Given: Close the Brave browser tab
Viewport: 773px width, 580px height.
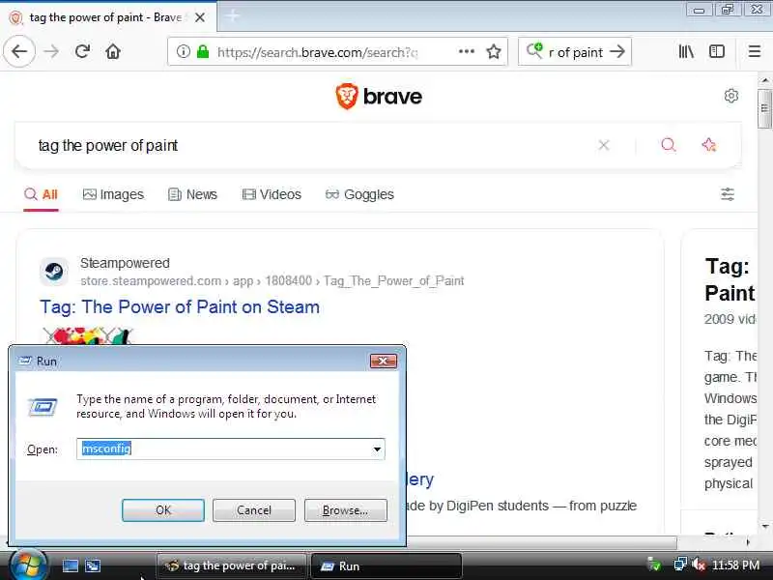Looking at the screenshot, I should click(x=200, y=17).
